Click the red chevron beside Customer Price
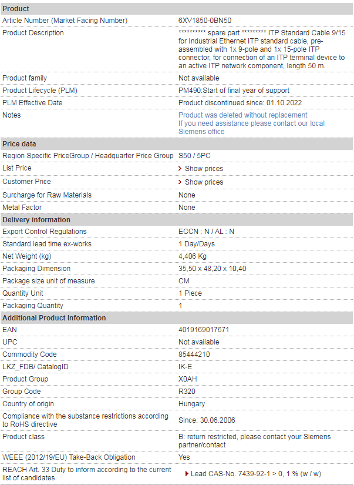The height and width of the screenshot is (485, 354). pos(180,182)
